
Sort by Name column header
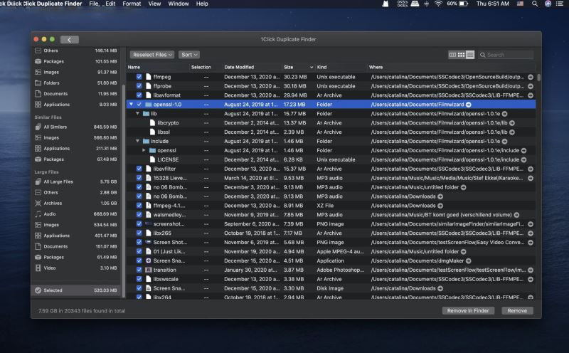coord(158,67)
